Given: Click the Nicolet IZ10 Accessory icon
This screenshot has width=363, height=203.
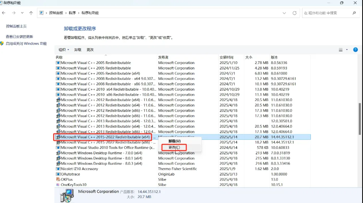Looking at the screenshot, I should tap(58, 169).
